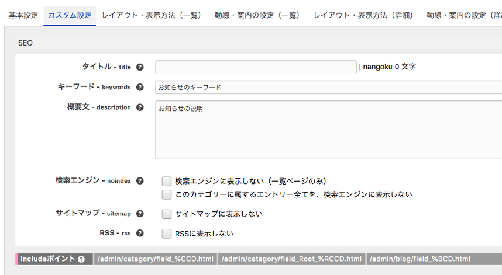Go to レイアウト・表示方法（詳細） tab
Screen dimensions: 502x275
tap(363, 15)
